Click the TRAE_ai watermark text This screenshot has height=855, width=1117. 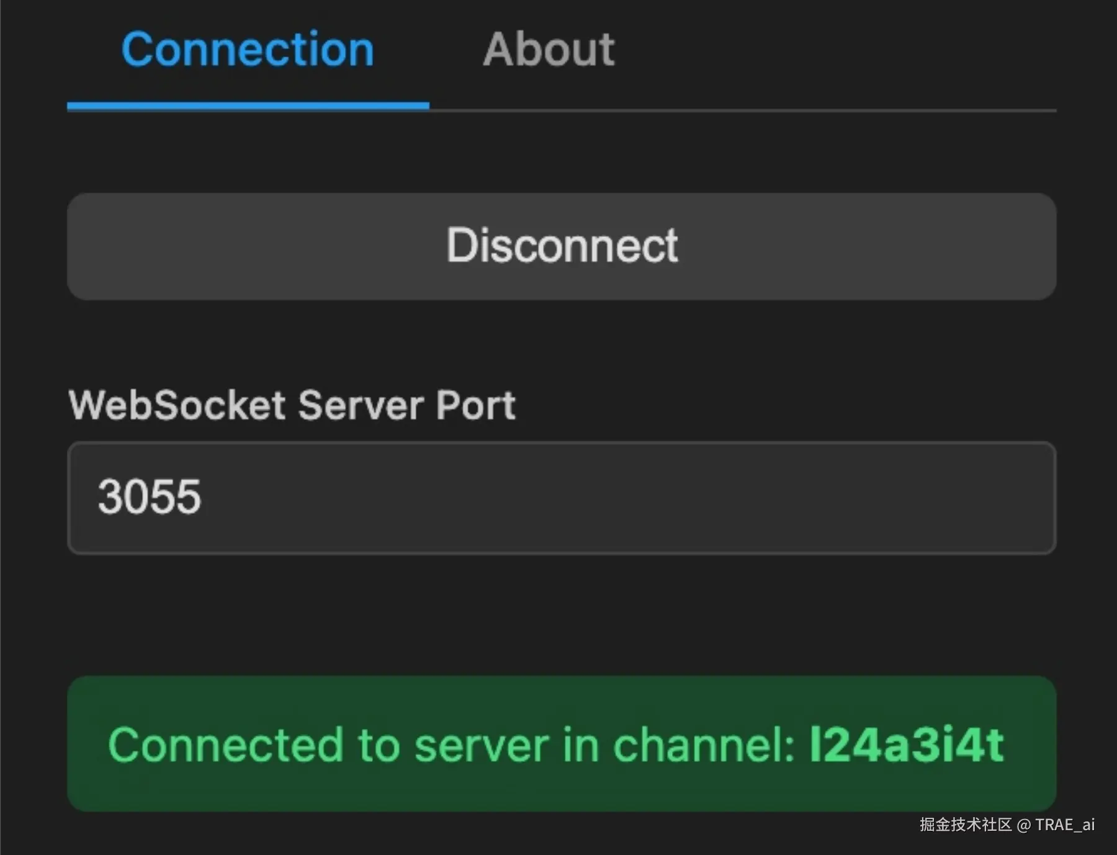[x=1065, y=825]
